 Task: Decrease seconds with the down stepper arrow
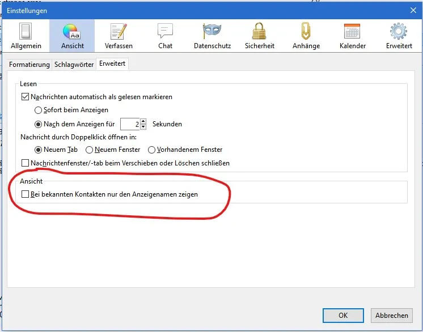(143, 127)
